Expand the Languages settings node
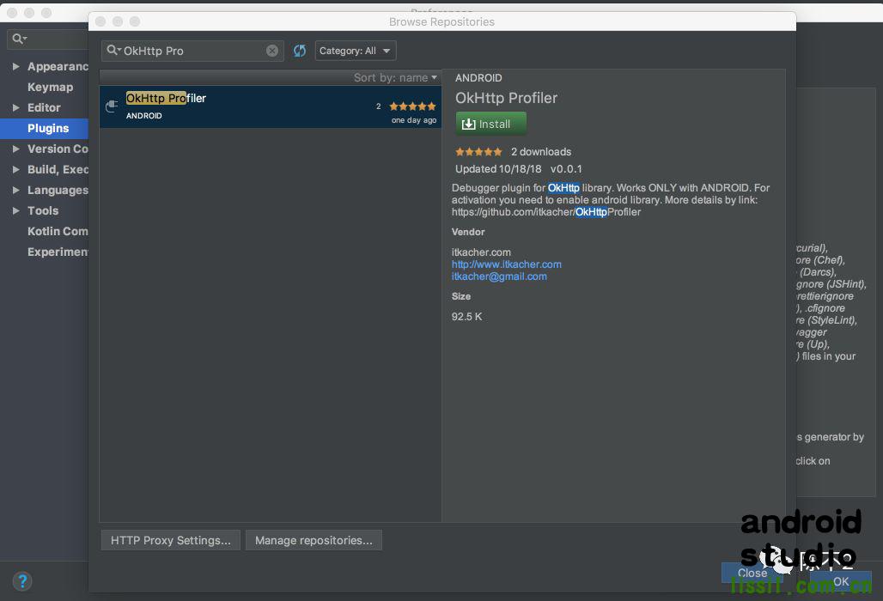 [x=15, y=191]
